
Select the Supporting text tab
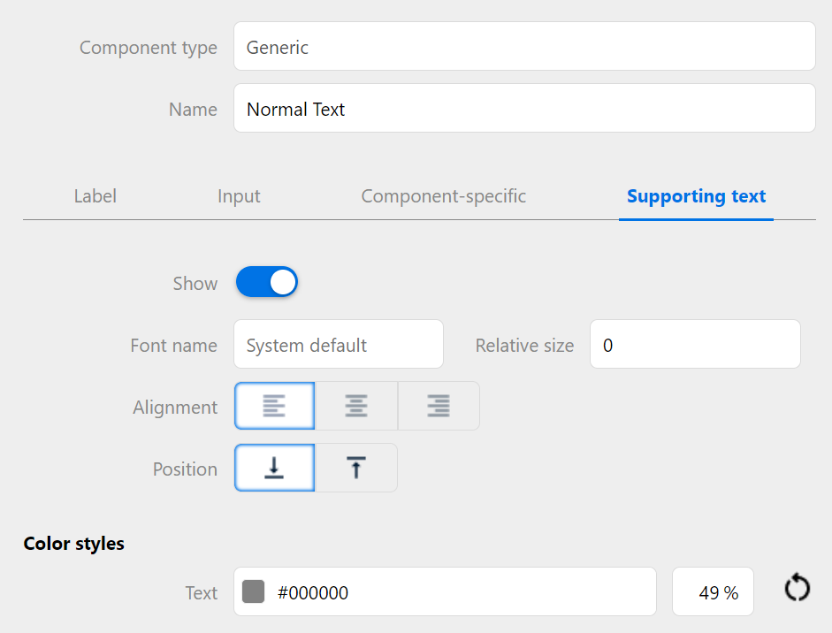696,196
